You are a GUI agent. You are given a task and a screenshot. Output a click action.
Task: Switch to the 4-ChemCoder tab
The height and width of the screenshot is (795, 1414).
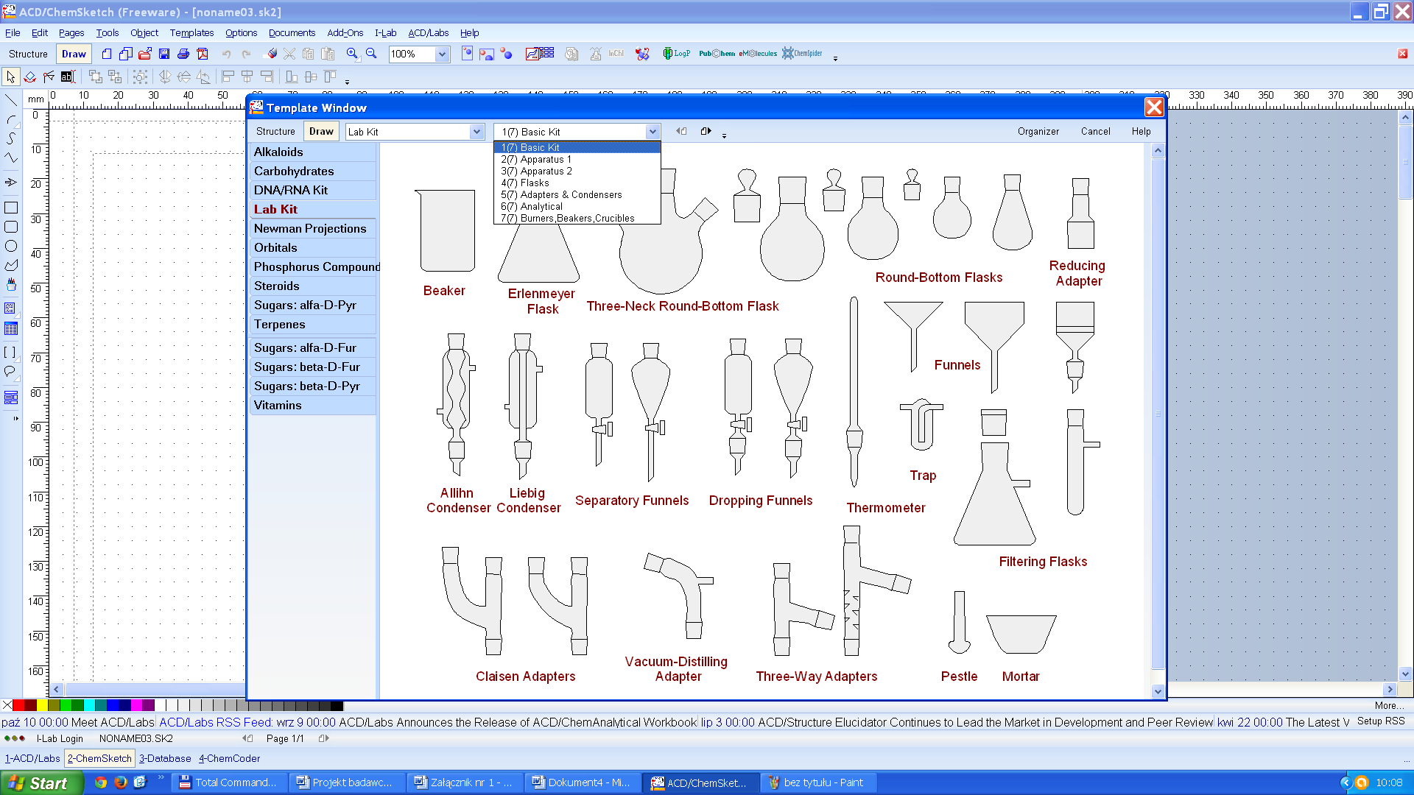pyautogui.click(x=230, y=758)
